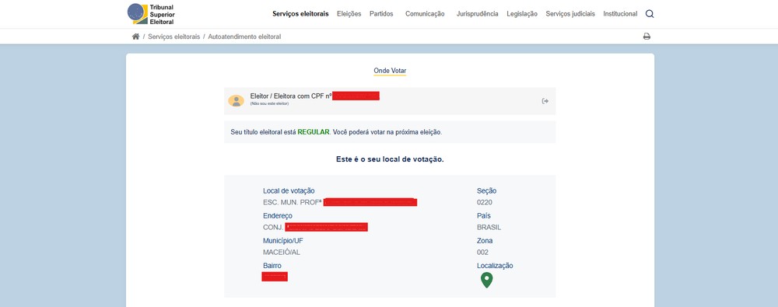778x307 pixels.
Task: Open the Serviços eleitorais menu
Action: [x=300, y=14]
